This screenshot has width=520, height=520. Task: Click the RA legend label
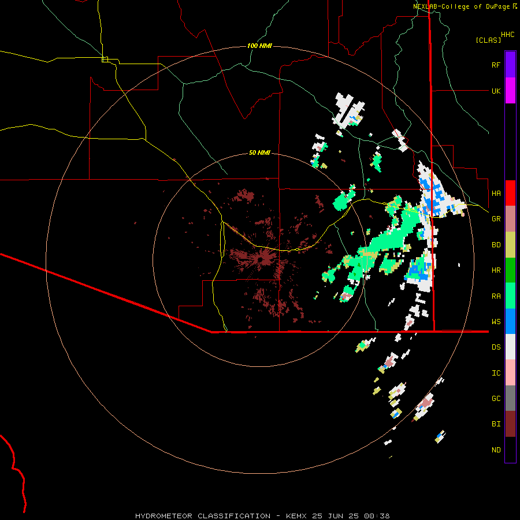pos(496,296)
